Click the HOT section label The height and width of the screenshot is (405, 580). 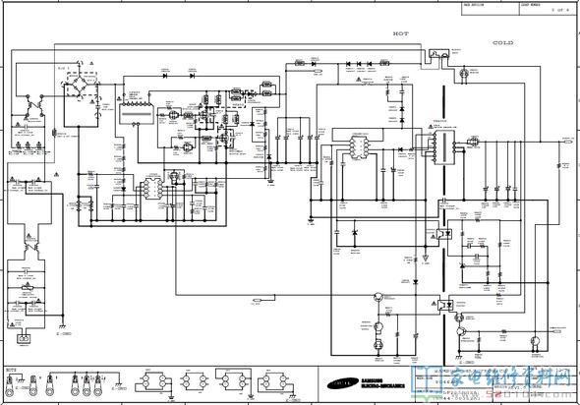401,33
